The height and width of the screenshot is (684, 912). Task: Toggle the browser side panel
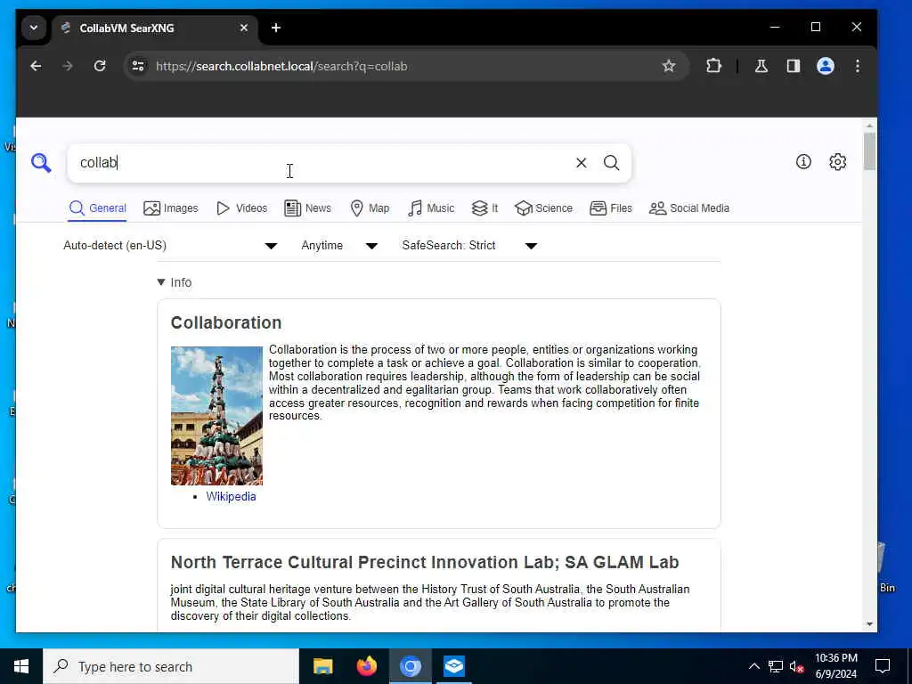(794, 66)
